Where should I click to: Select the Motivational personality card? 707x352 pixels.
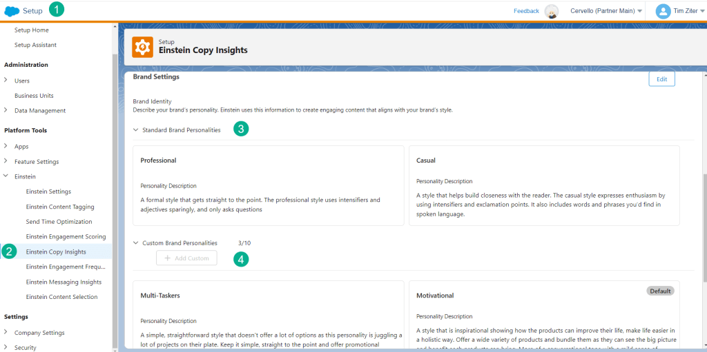(544, 315)
